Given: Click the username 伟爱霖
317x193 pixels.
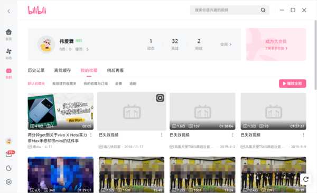Looking at the screenshot, I should tap(67, 41).
